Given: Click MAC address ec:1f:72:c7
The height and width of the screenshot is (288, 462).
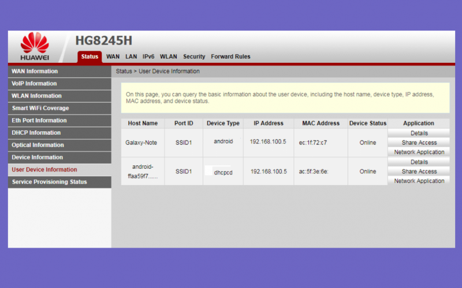Looking at the screenshot, I should (313, 143).
